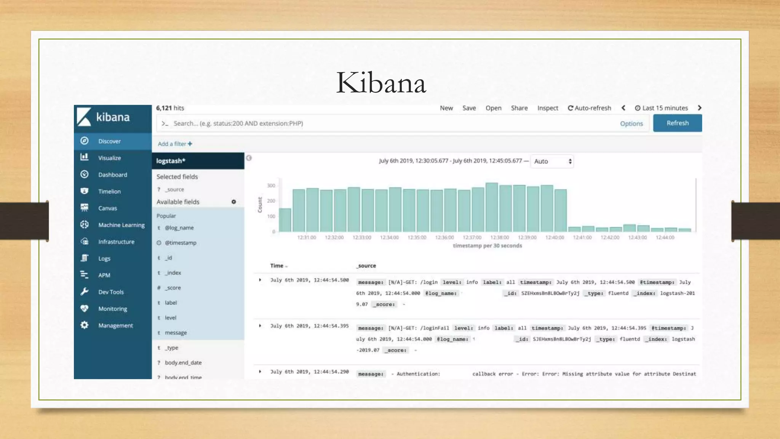Select the _type field
The height and width of the screenshot is (439, 780).
[172, 348]
